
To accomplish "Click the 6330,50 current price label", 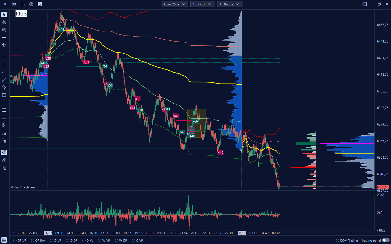I will click(x=383, y=187).
